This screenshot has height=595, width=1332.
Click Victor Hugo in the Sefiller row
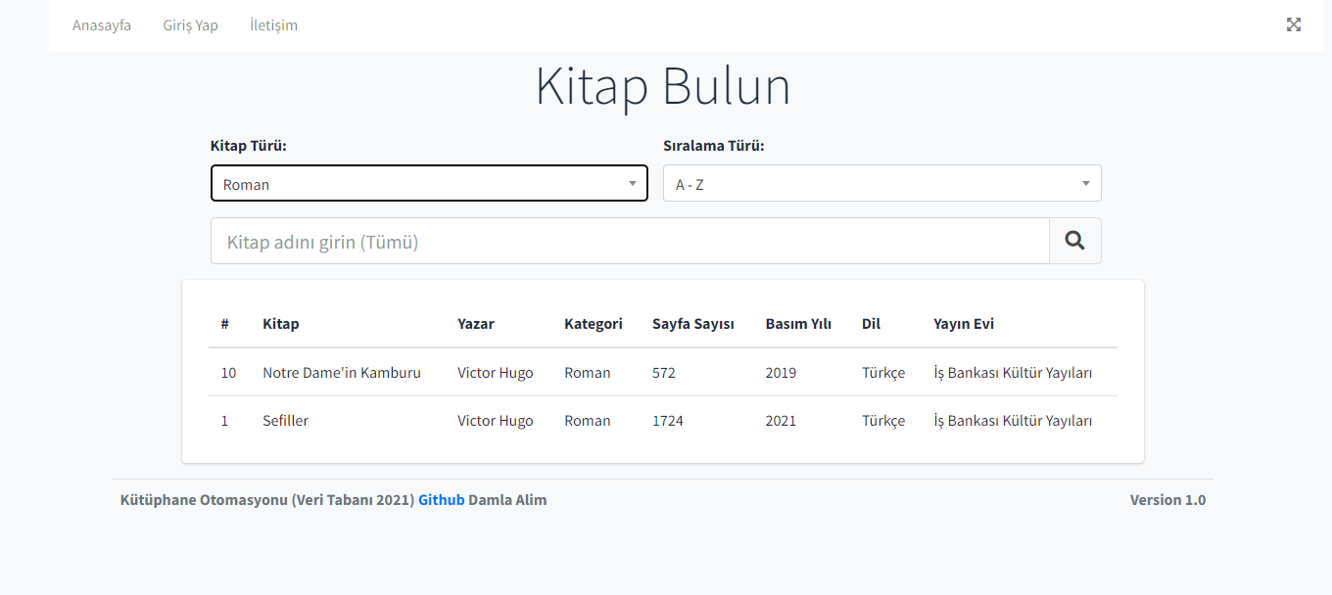tap(494, 420)
